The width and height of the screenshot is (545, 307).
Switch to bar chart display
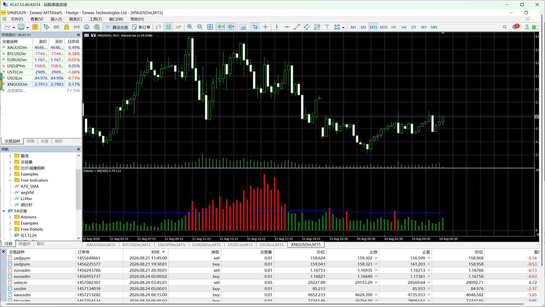coord(158,27)
